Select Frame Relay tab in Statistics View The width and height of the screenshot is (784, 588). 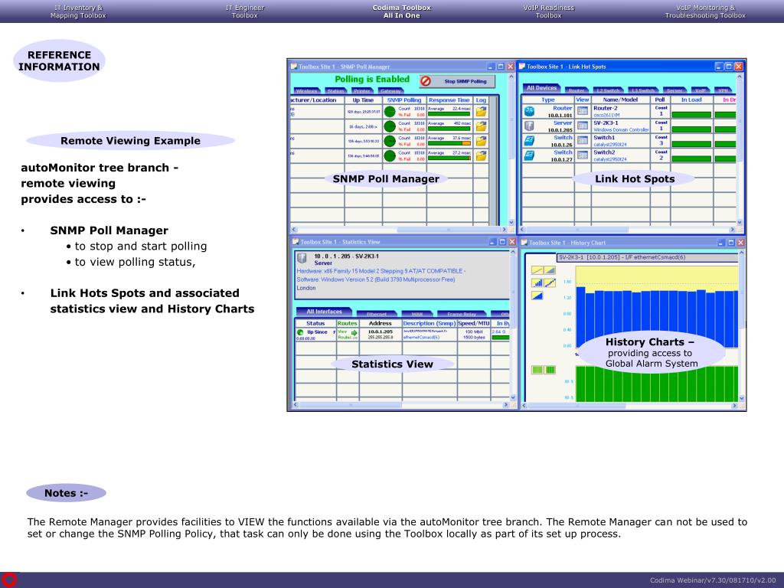[462, 315]
